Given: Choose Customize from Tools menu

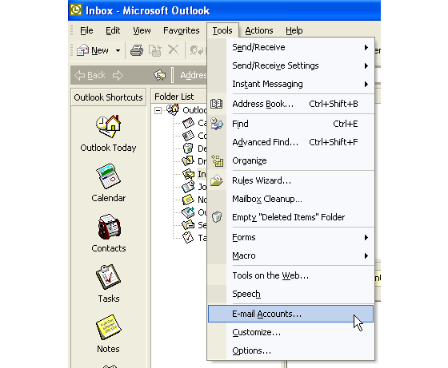Looking at the screenshot, I should click(291, 332).
